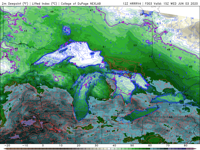Image resolution: width=200 pixels, height=150 pixels.
Task: Click the 21 lifted index value in Lake Superior
Action: [83, 59]
